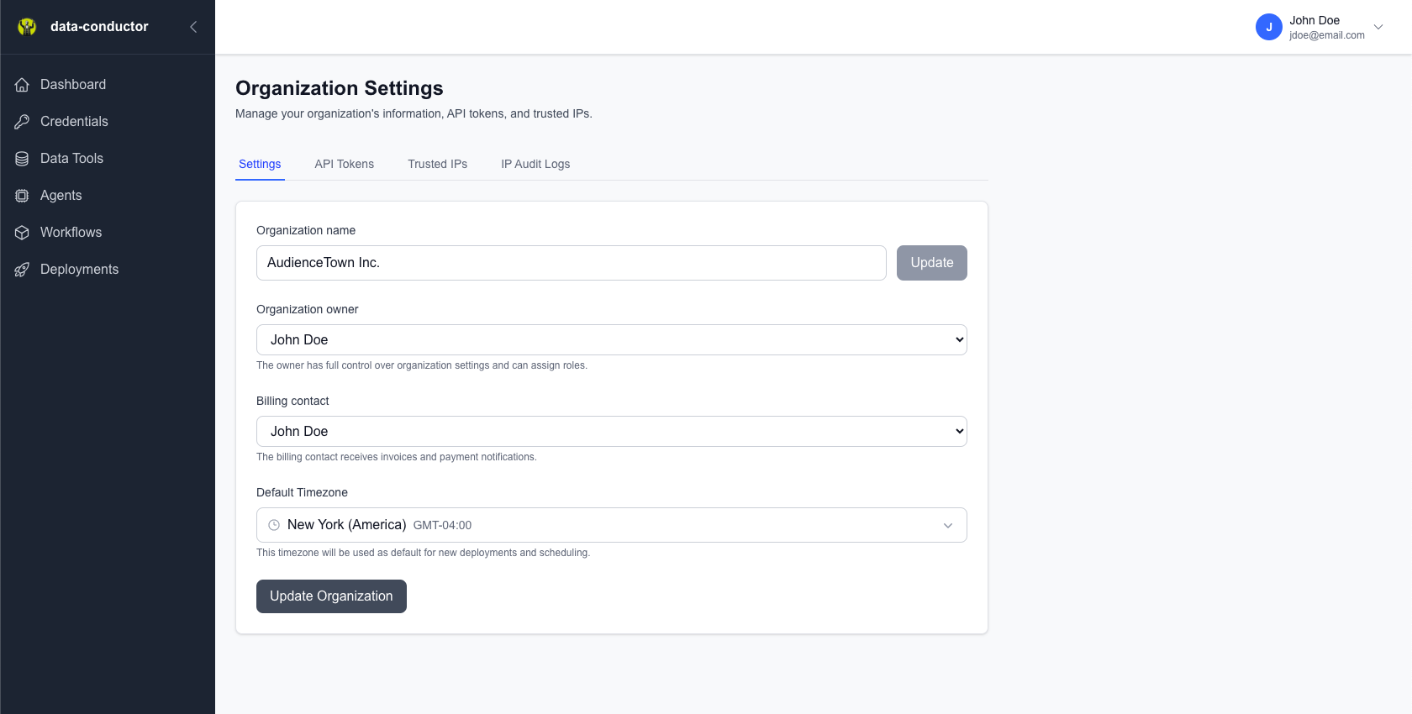Open Dashboard via the home icon
1412x714 pixels.
tap(22, 85)
